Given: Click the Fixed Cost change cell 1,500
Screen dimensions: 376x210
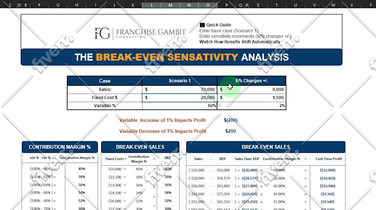Looking at the screenshot, I should coord(252,98).
